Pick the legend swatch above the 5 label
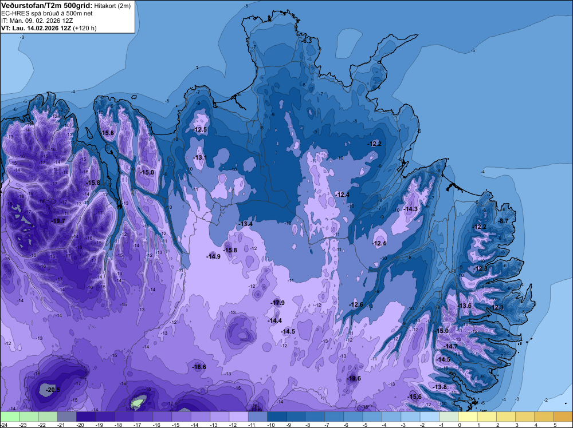 tap(563, 417)
